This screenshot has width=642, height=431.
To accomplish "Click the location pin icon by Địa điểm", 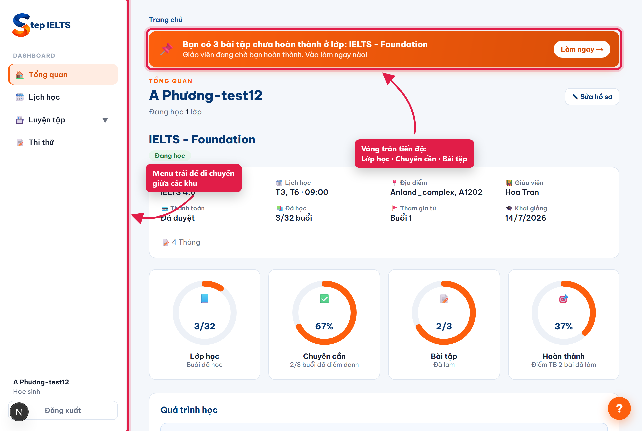I will (394, 183).
